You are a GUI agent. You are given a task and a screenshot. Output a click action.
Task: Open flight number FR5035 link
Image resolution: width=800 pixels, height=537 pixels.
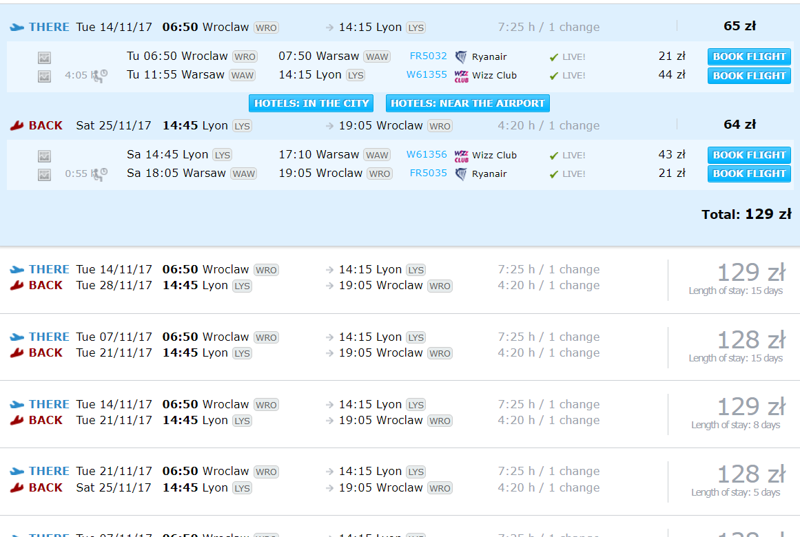coord(428,173)
